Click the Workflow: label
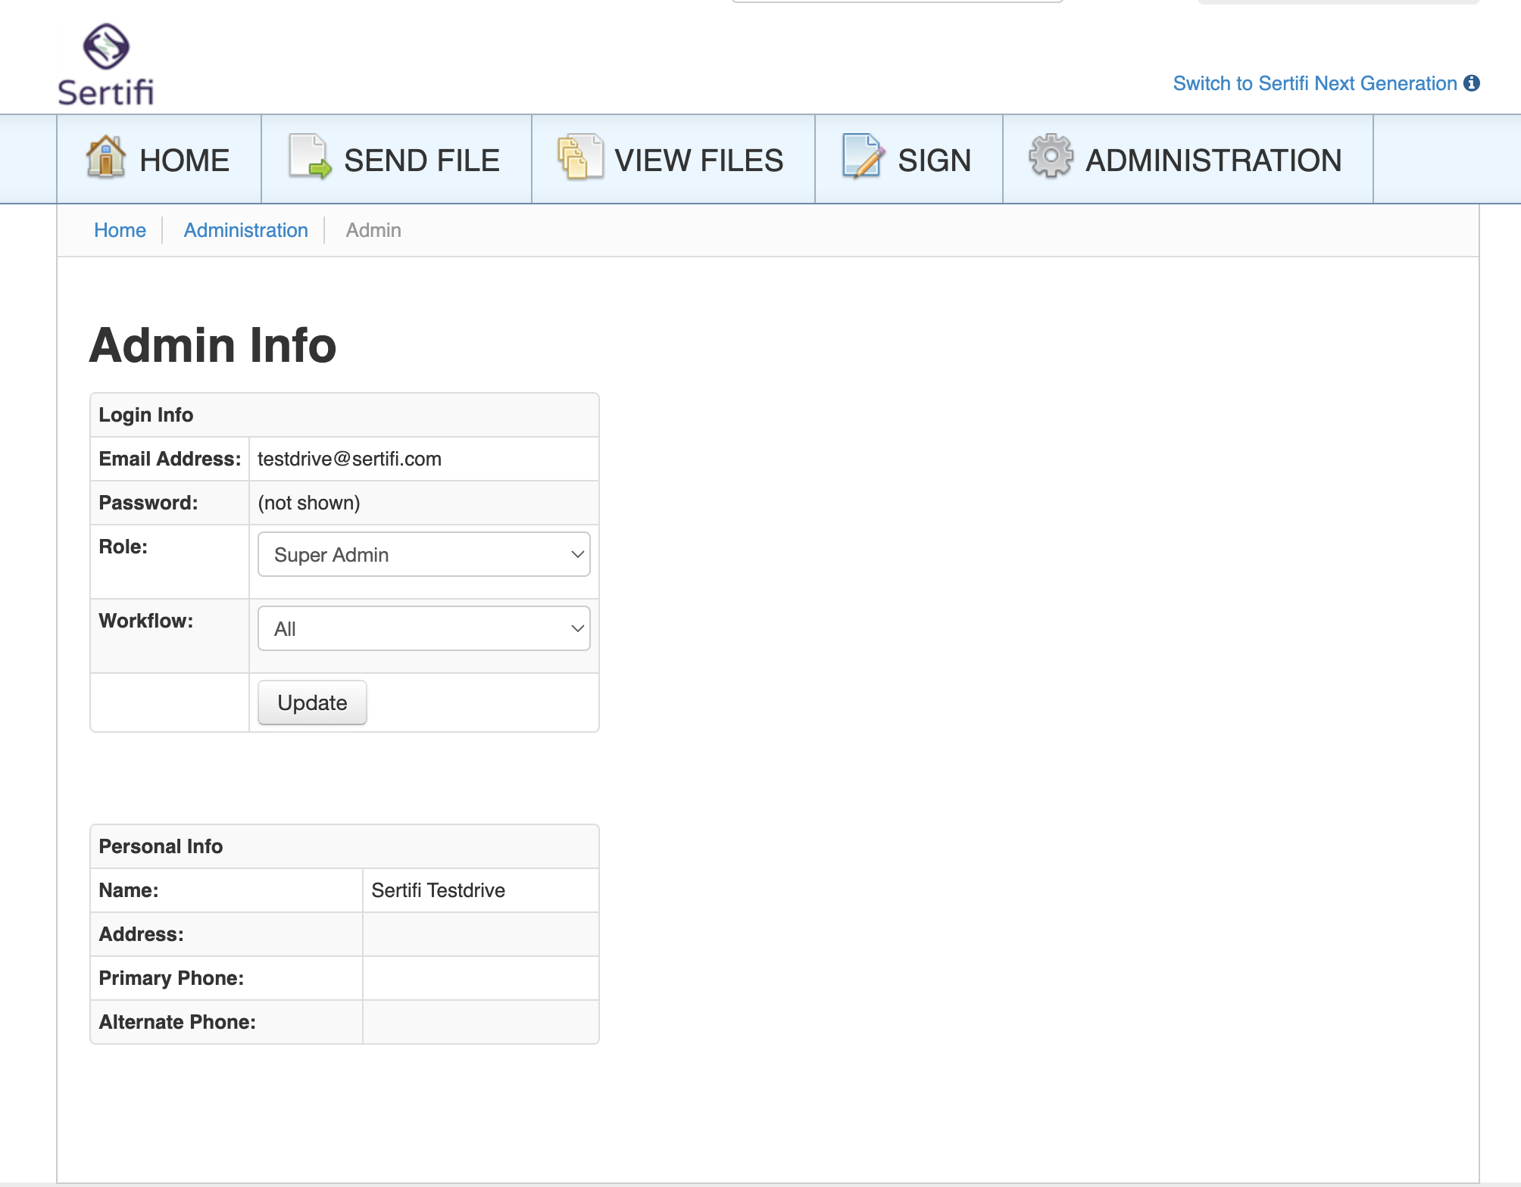This screenshot has height=1187, width=1521. [x=146, y=621]
